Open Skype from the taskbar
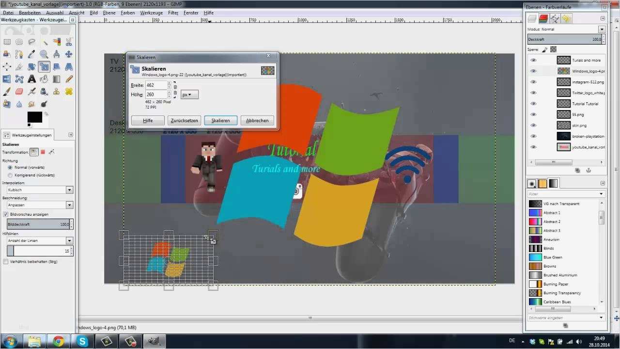The image size is (620, 349). (81, 341)
